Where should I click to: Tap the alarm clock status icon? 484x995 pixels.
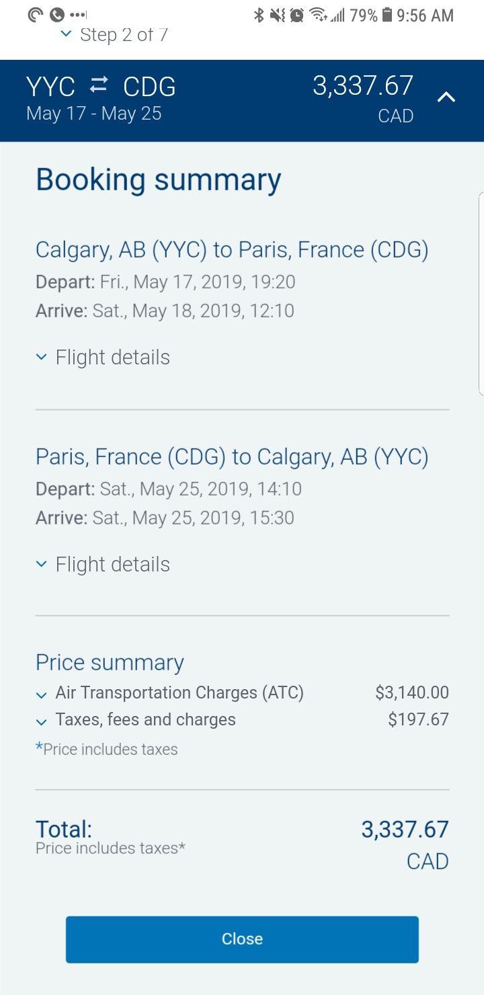(296, 15)
